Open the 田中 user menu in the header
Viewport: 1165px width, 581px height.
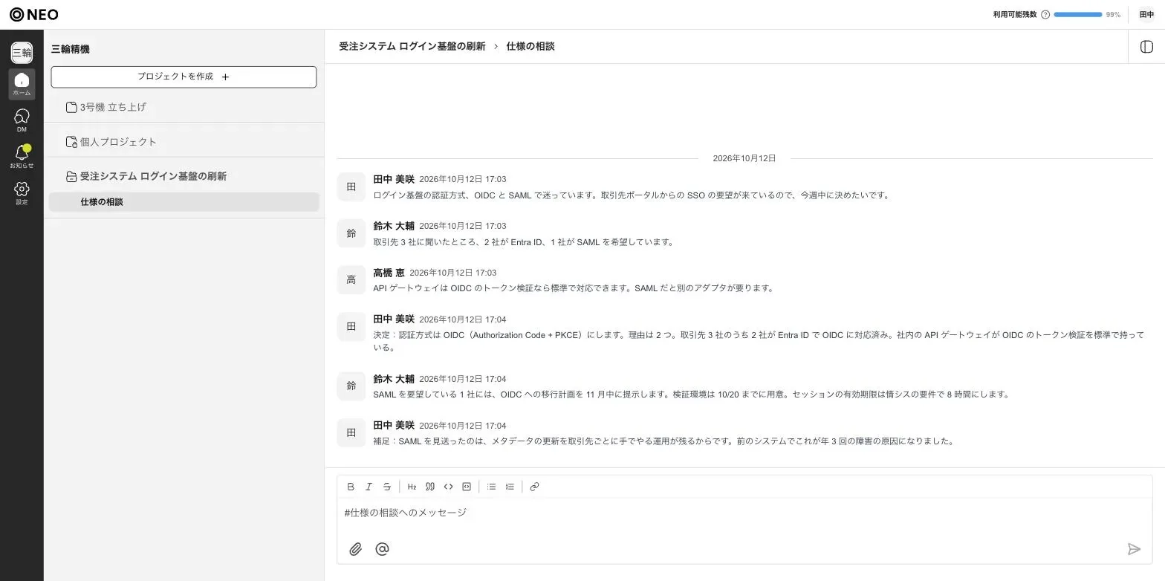1147,15
